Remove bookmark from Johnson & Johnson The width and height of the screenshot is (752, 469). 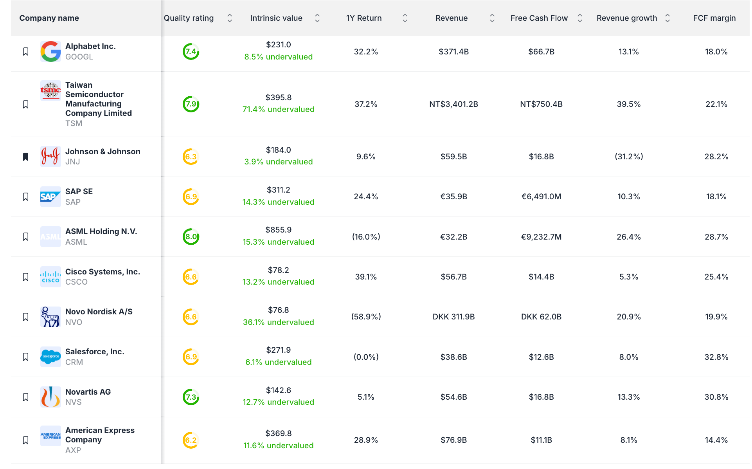coord(25,157)
